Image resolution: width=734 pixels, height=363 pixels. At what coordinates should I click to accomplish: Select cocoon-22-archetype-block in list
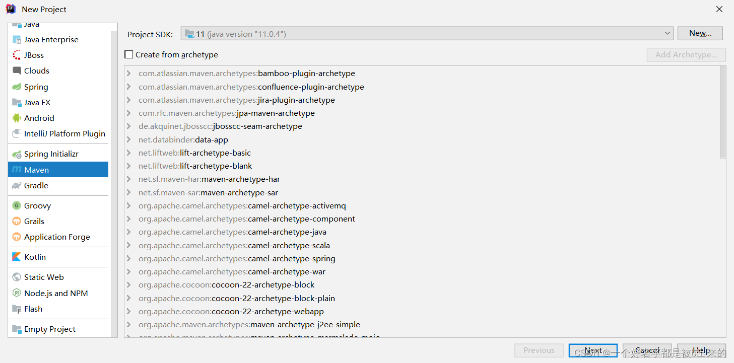[227, 285]
